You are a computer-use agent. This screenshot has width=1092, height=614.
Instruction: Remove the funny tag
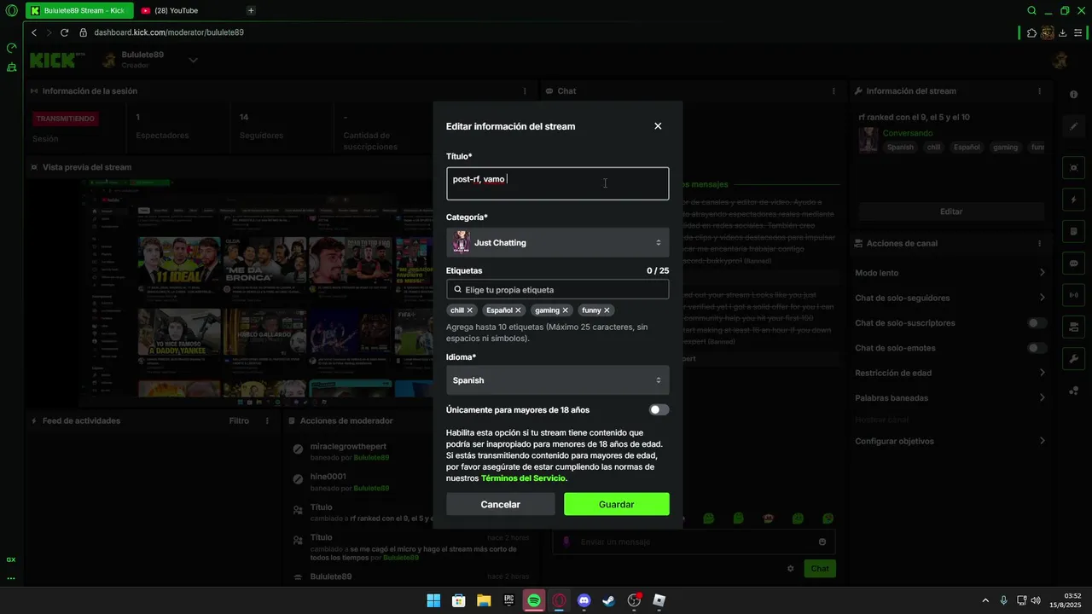pyautogui.click(x=607, y=310)
